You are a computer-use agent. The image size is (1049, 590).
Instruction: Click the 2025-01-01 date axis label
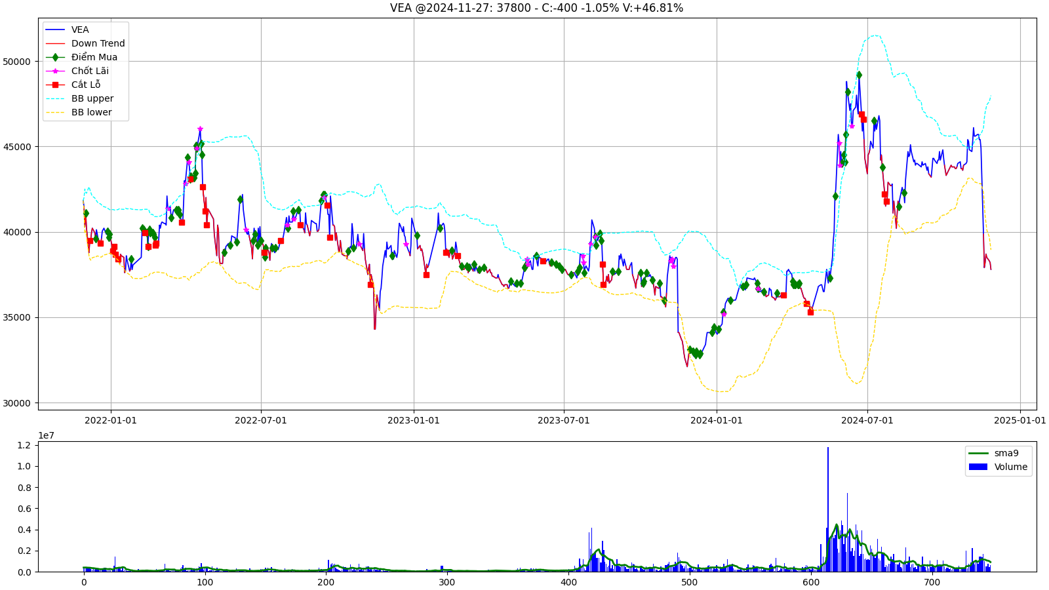pos(1020,420)
